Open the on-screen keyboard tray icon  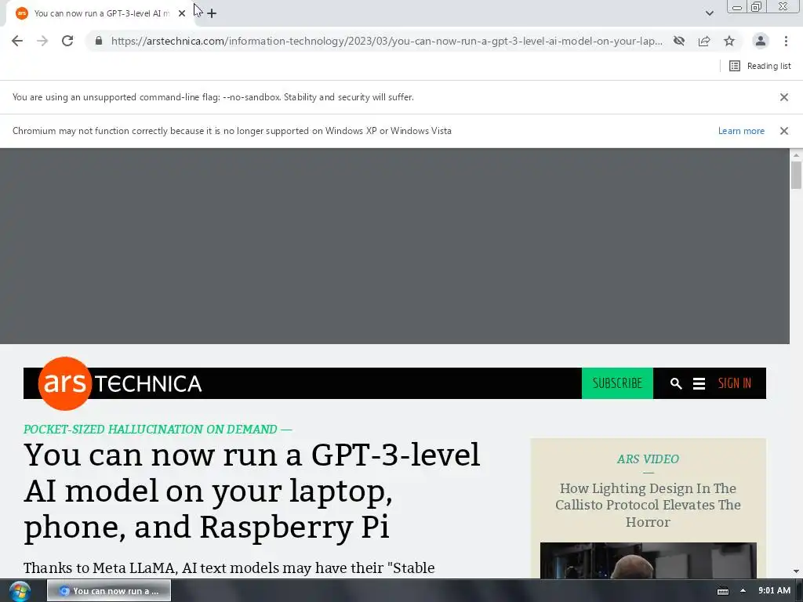coord(722,591)
